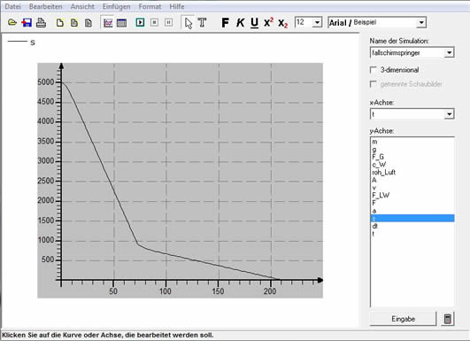Select the second page icon in the toolbar

(74, 23)
